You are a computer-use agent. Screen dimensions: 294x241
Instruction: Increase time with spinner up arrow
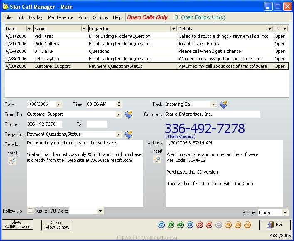coord(119,102)
